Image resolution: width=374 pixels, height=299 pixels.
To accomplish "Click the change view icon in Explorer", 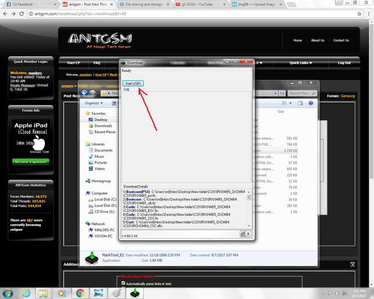I will [284, 103].
